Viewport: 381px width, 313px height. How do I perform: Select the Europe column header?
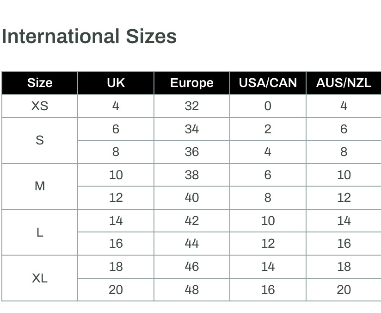192,83
